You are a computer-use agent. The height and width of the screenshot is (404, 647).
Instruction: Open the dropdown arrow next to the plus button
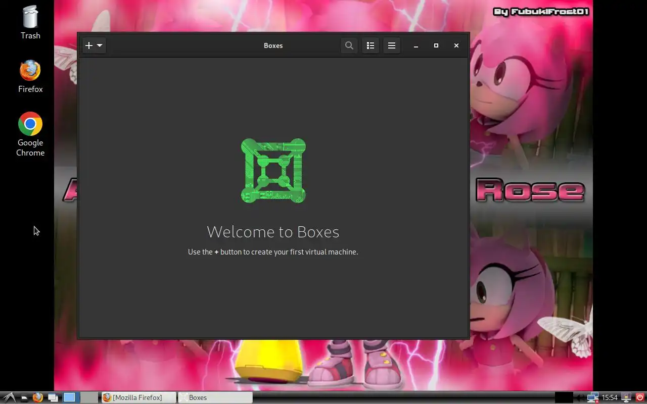pos(100,45)
